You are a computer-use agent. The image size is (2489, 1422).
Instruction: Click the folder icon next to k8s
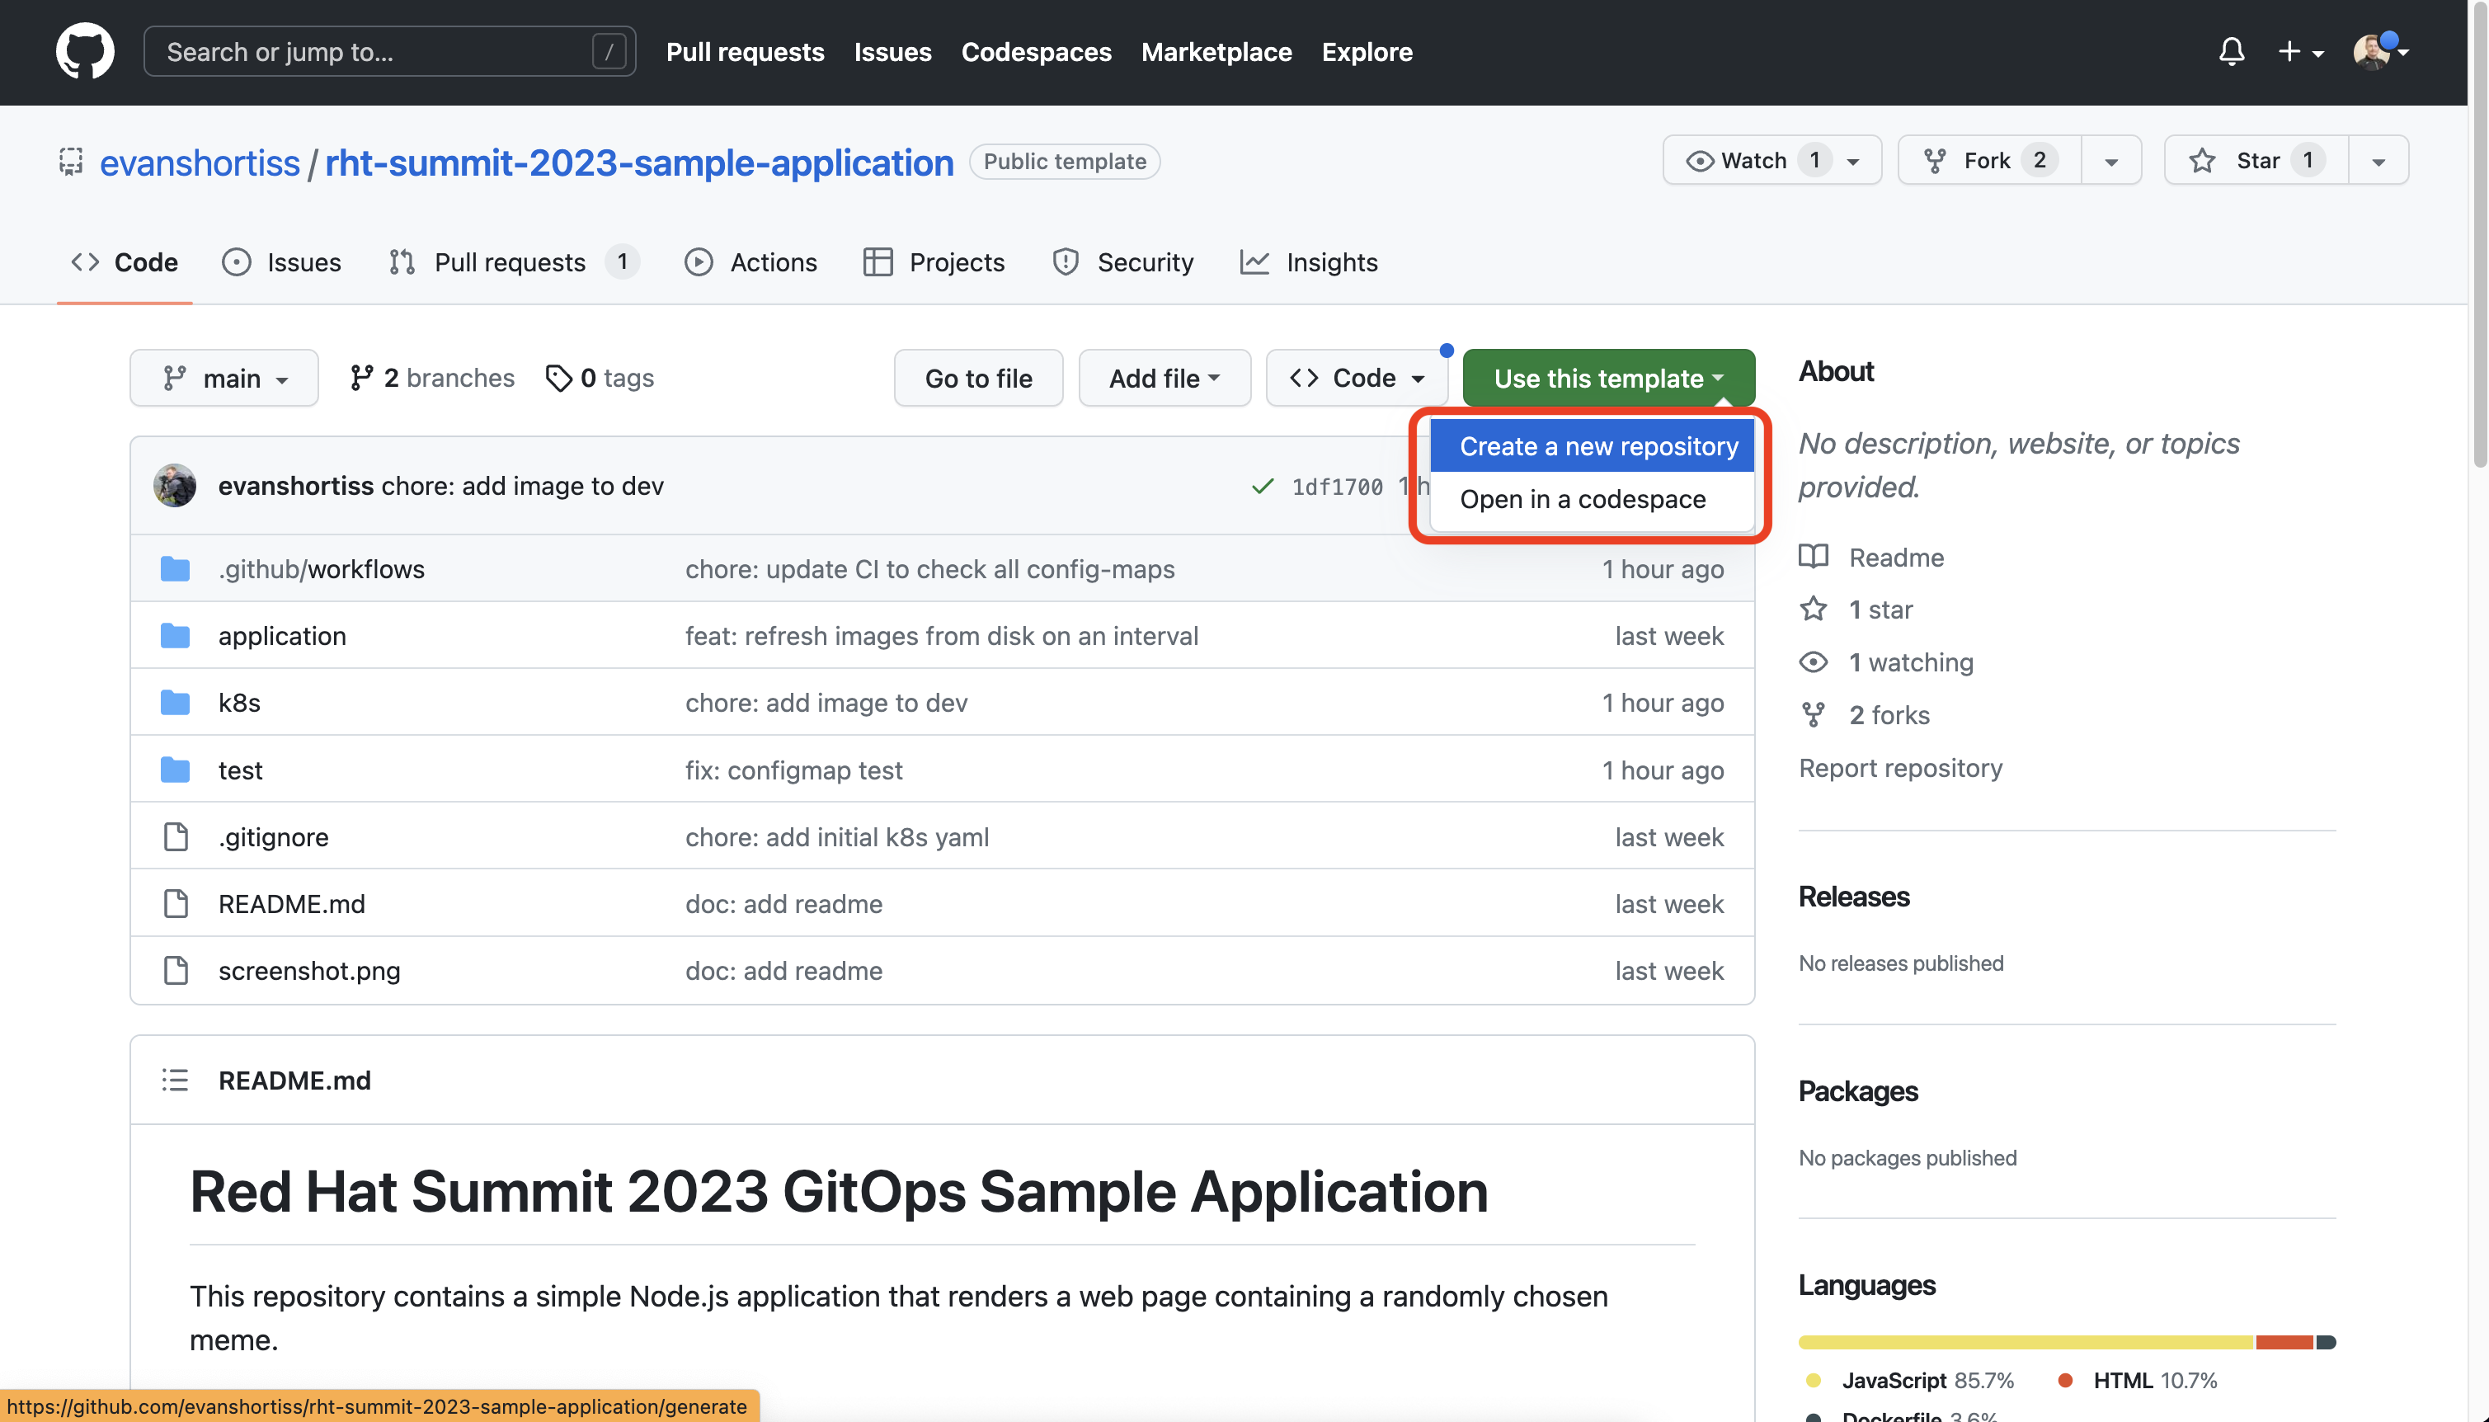(175, 702)
